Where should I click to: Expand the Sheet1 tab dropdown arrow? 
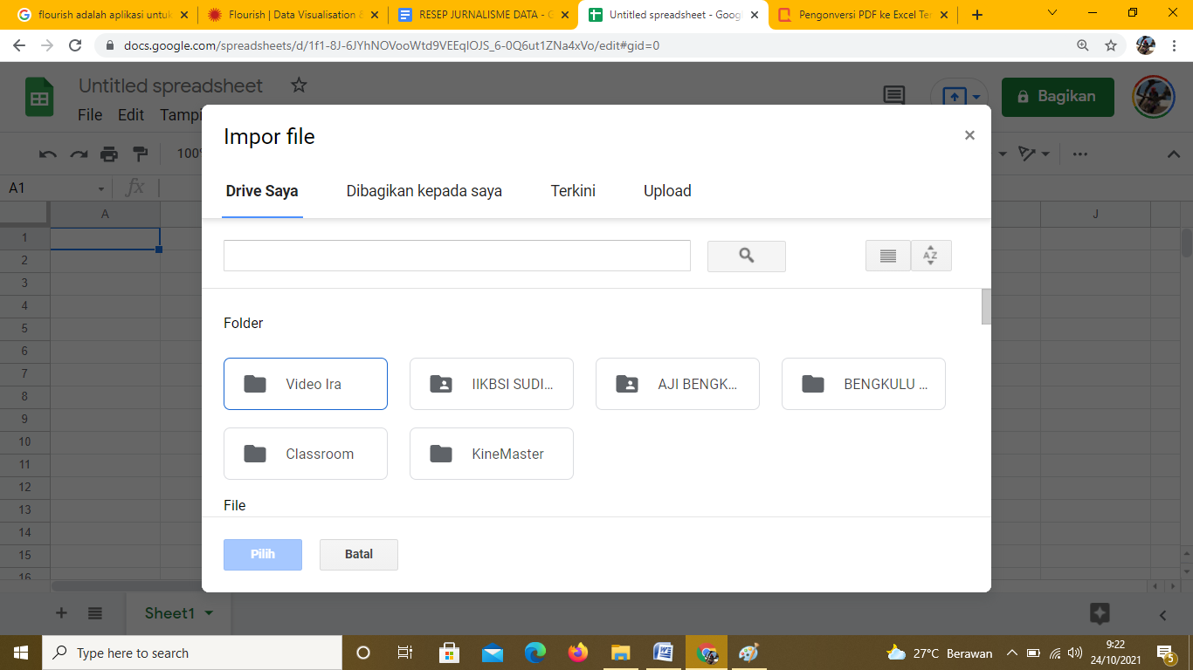209,613
